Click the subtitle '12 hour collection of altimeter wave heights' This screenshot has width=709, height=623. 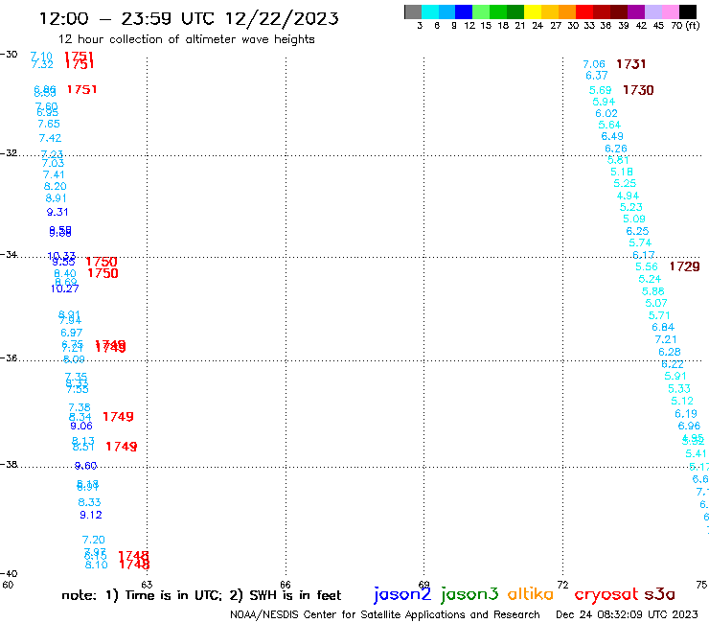(x=186, y=39)
